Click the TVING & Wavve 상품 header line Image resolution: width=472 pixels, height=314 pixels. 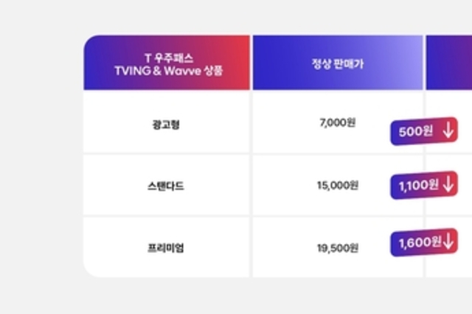coord(167,70)
